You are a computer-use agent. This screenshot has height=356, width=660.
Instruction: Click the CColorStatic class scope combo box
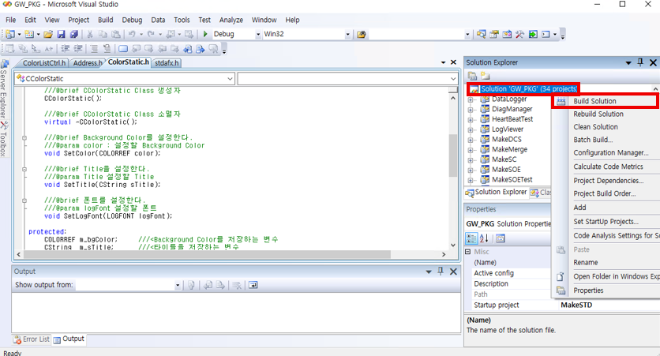point(124,79)
